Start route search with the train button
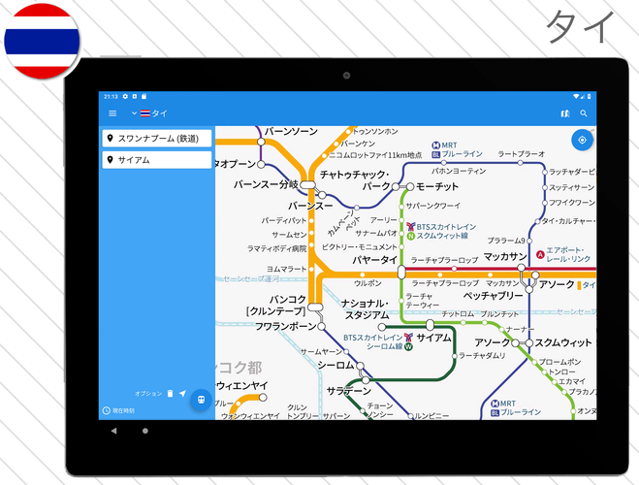Viewport: 639px width, 485px height. 201,400
